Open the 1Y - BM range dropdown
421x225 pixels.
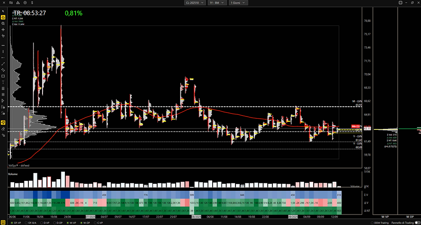tap(217, 3)
